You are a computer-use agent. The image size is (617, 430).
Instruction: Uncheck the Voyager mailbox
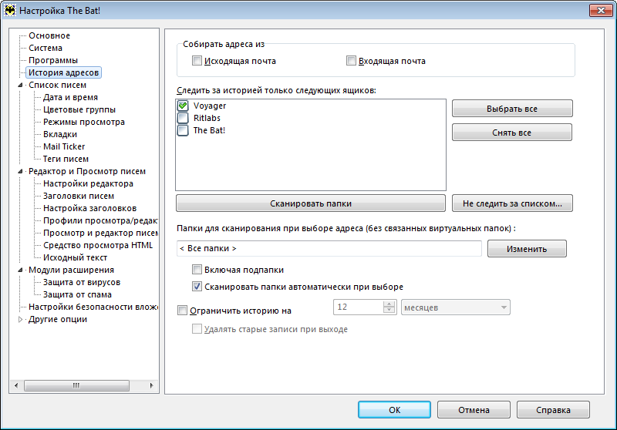tap(183, 106)
